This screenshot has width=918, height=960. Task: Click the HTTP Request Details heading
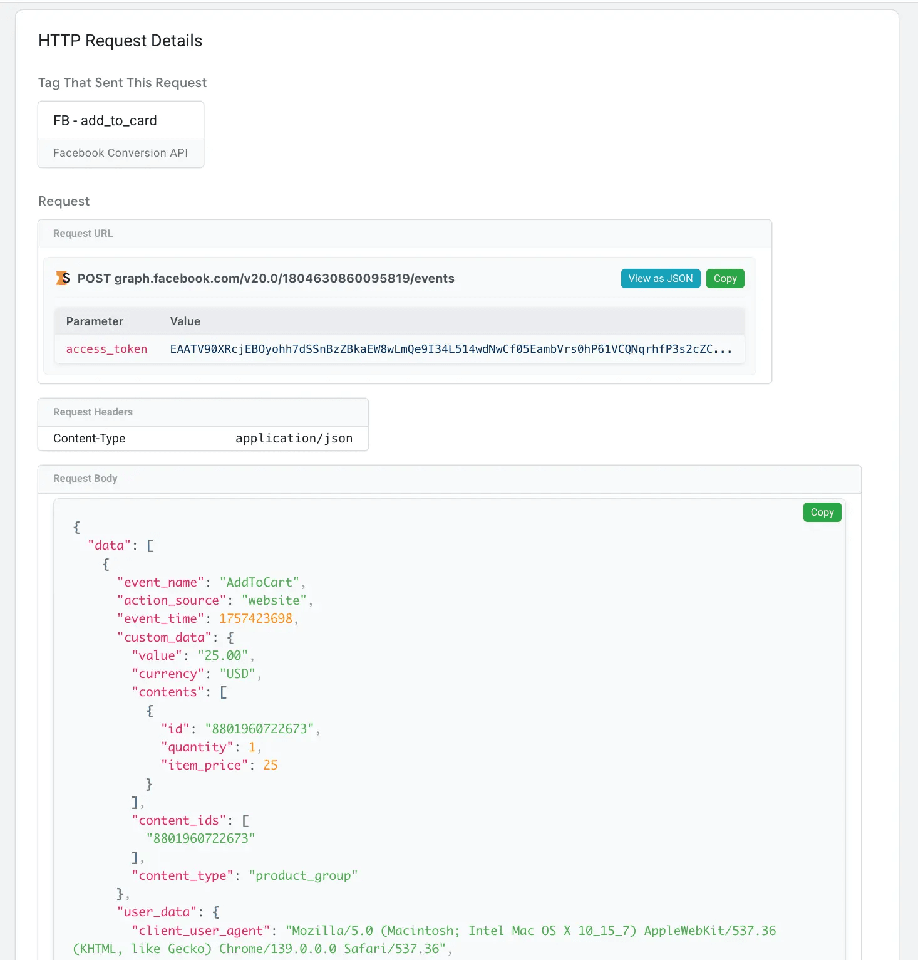[120, 41]
